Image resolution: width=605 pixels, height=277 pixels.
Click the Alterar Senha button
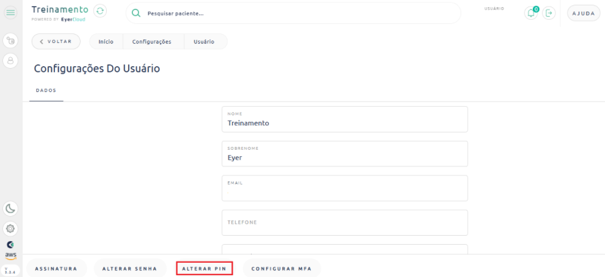129,269
